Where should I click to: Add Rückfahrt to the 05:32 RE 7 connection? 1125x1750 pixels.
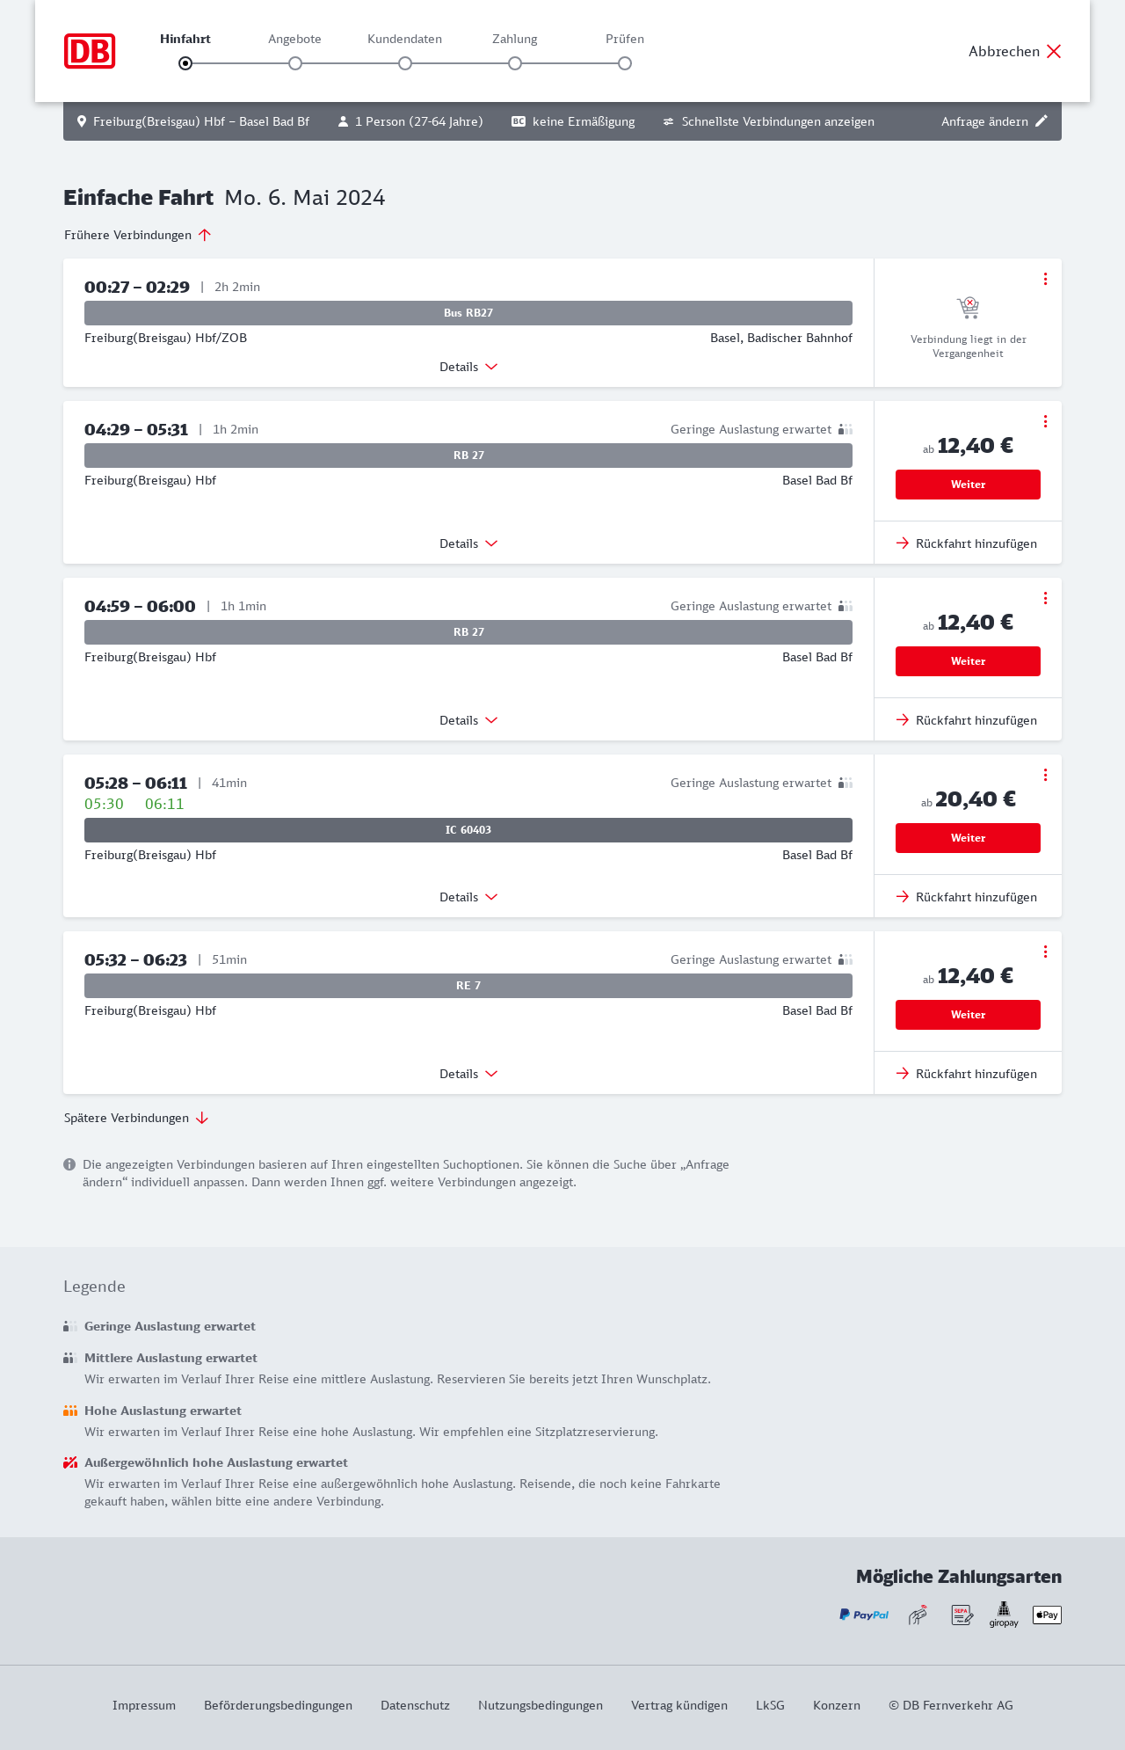click(x=967, y=1074)
